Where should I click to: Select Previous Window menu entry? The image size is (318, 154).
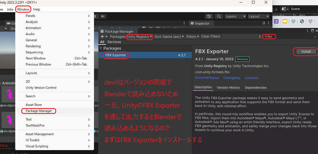(x=55, y=64)
